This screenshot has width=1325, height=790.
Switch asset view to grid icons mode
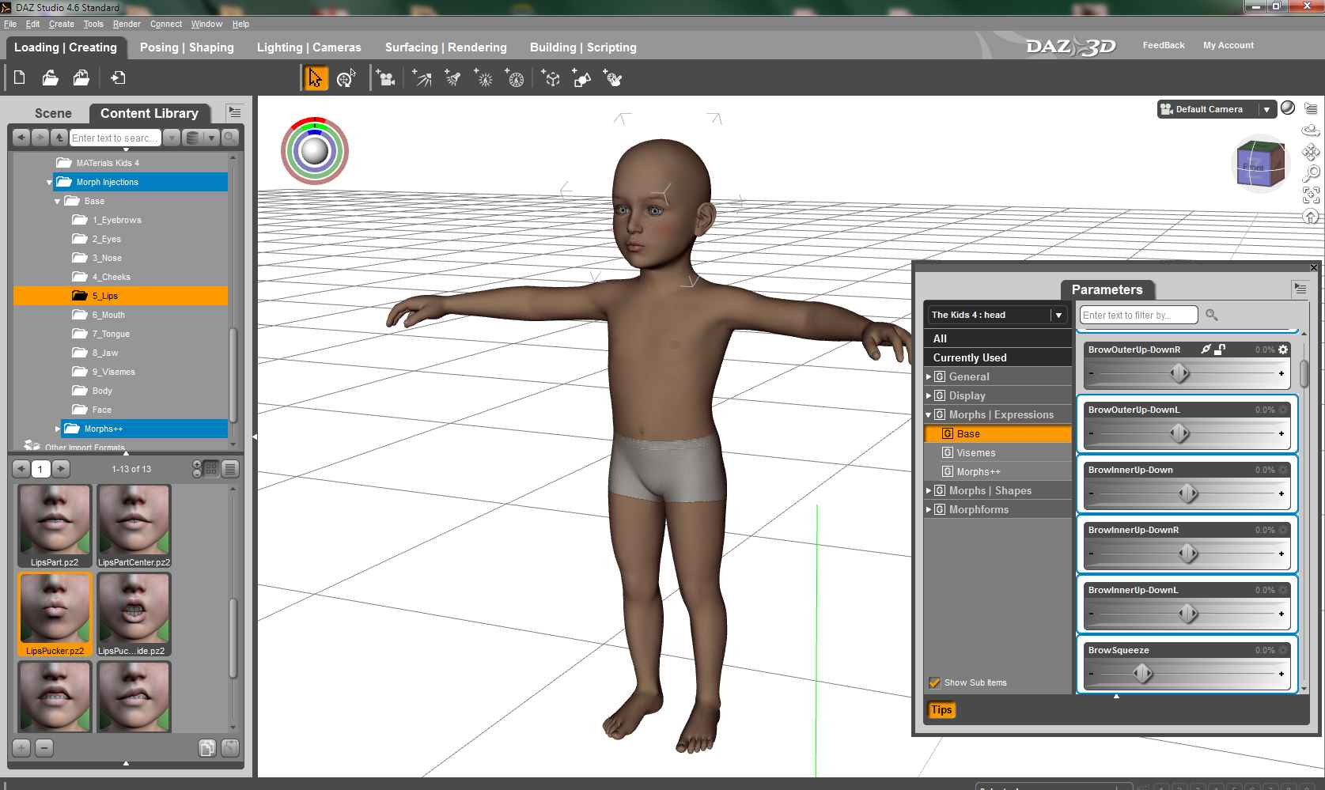[211, 469]
